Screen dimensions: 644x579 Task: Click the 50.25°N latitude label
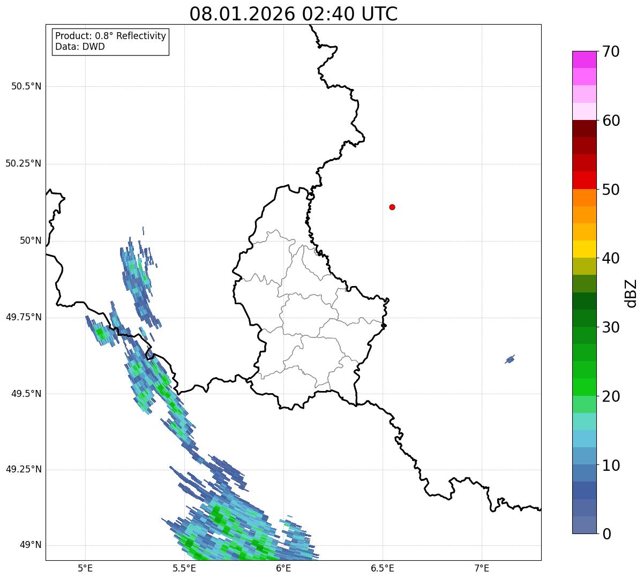point(24,163)
